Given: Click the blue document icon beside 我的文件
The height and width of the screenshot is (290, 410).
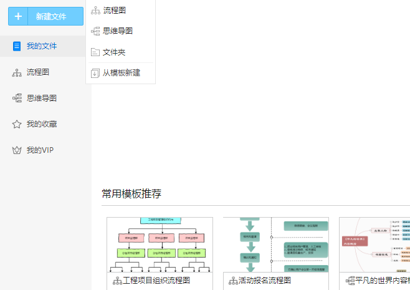Looking at the screenshot, I should pyautogui.click(x=17, y=46).
